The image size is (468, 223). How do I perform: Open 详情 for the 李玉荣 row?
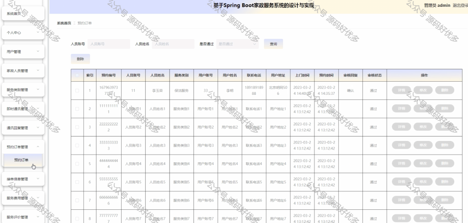[401, 90]
